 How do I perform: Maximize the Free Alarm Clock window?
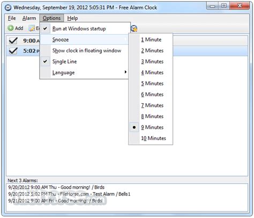click(x=224, y=6)
